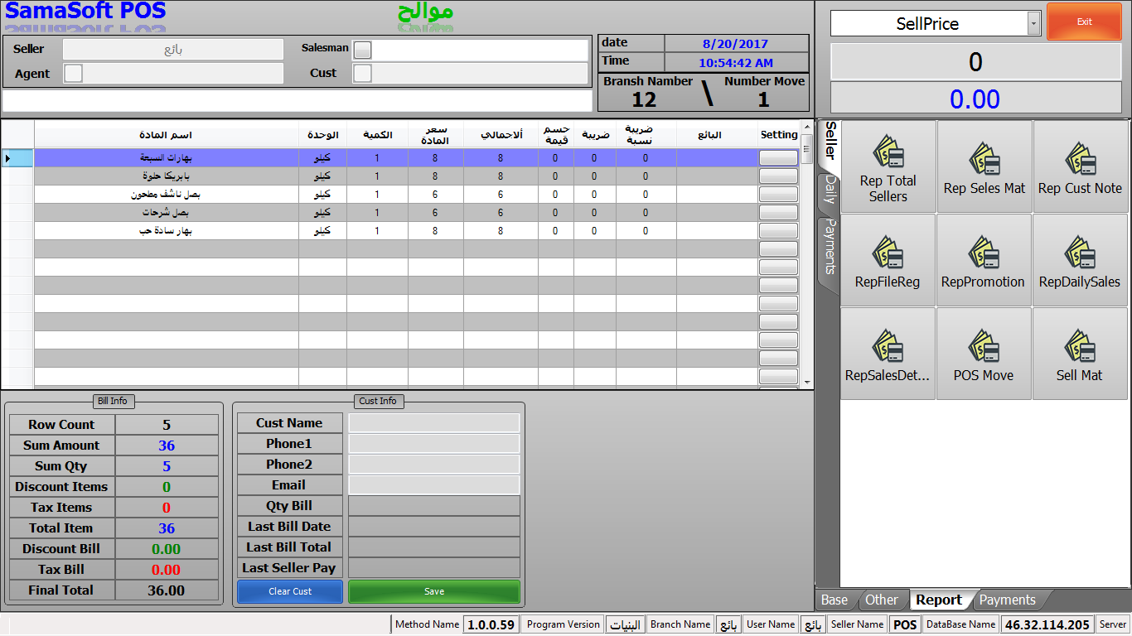The width and height of the screenshot is (1132, 636).
Task: Toggle the Cust checkbox
Action: point(362,74)
